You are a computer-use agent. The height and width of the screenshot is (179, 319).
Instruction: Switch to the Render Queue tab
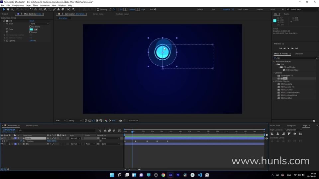point(32,126)
